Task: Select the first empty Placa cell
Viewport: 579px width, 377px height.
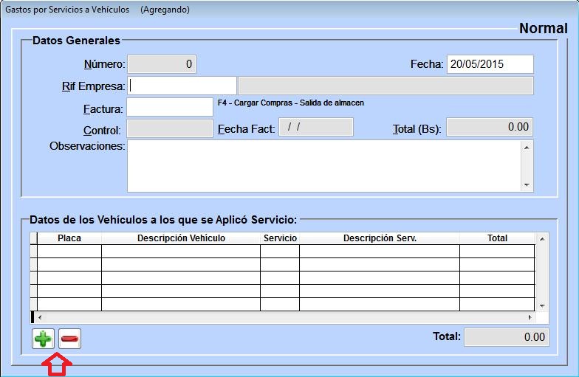Action: pyautogui.click(x=69, y=252)
